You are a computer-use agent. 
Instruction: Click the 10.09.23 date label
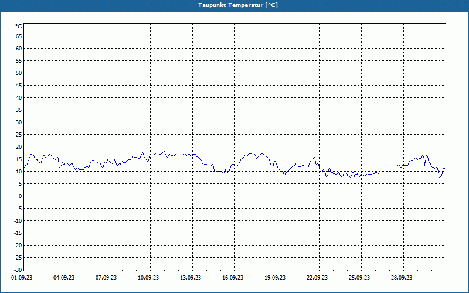[x=148, y=277]
